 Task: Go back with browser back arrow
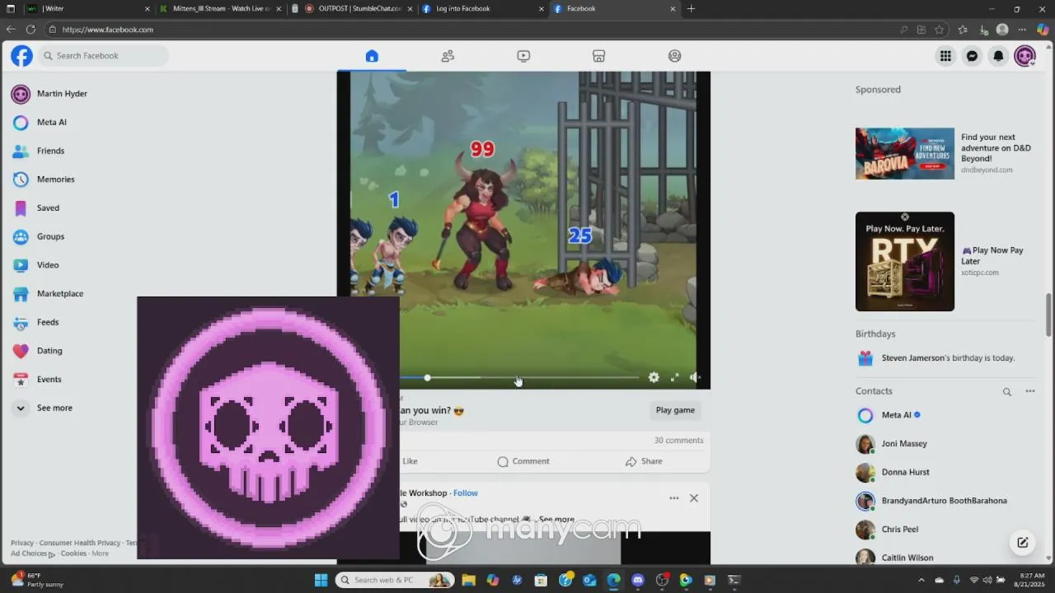[11, 30]
